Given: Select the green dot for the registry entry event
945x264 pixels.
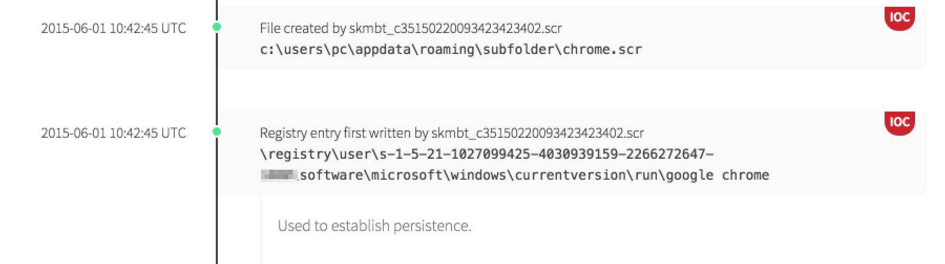Looking at the screenshot, I should 217,131.
